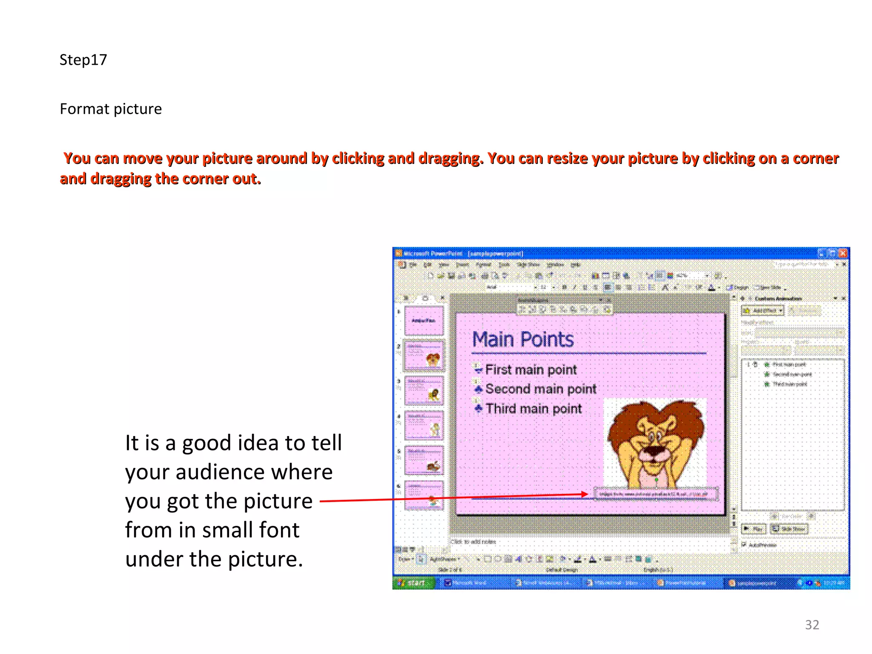Click the Increase Font Size icon

(665, 287)
